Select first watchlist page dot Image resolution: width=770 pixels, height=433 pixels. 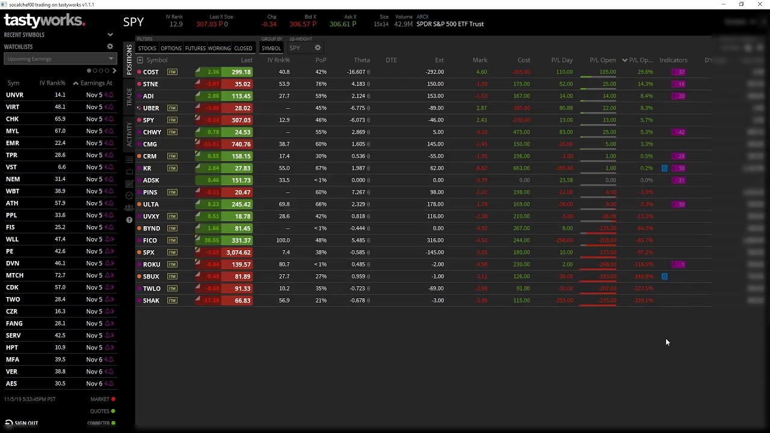coord(90,71)
